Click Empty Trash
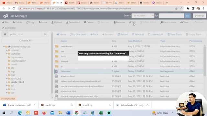The width and height of the screenshot is (207, 116). tap(194, 34)
